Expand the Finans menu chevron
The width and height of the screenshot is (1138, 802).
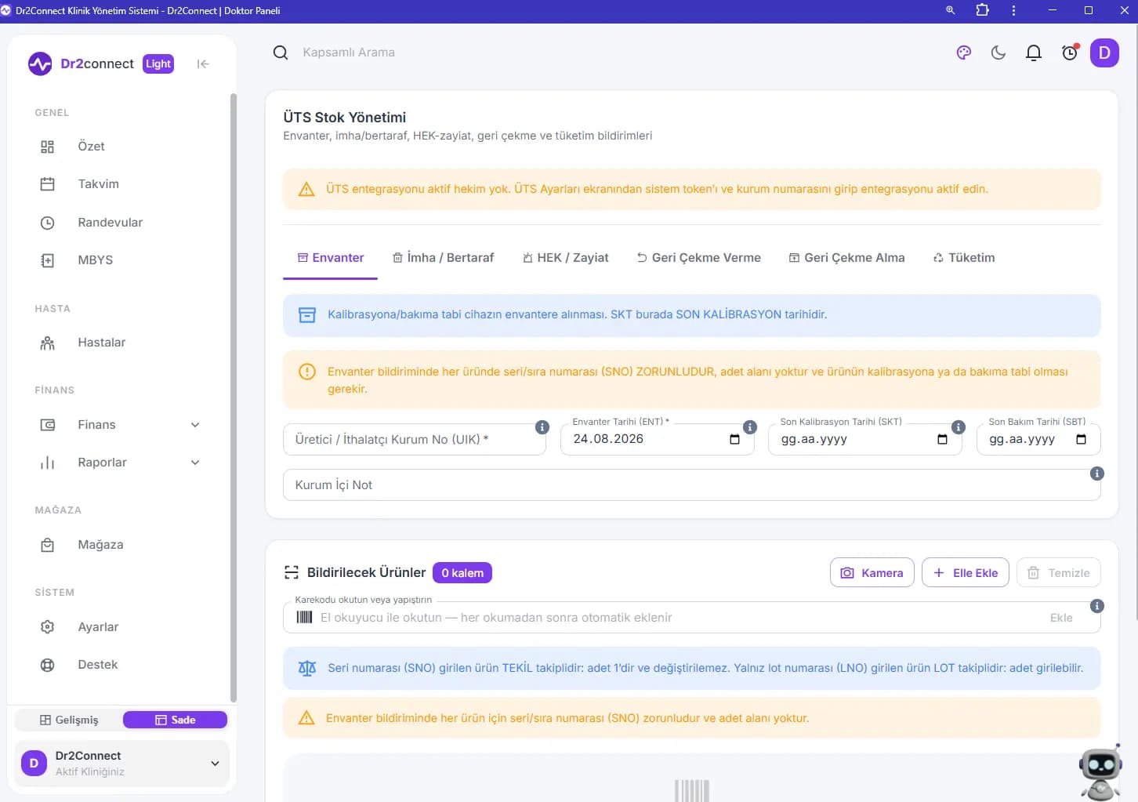tap(195, 425)
